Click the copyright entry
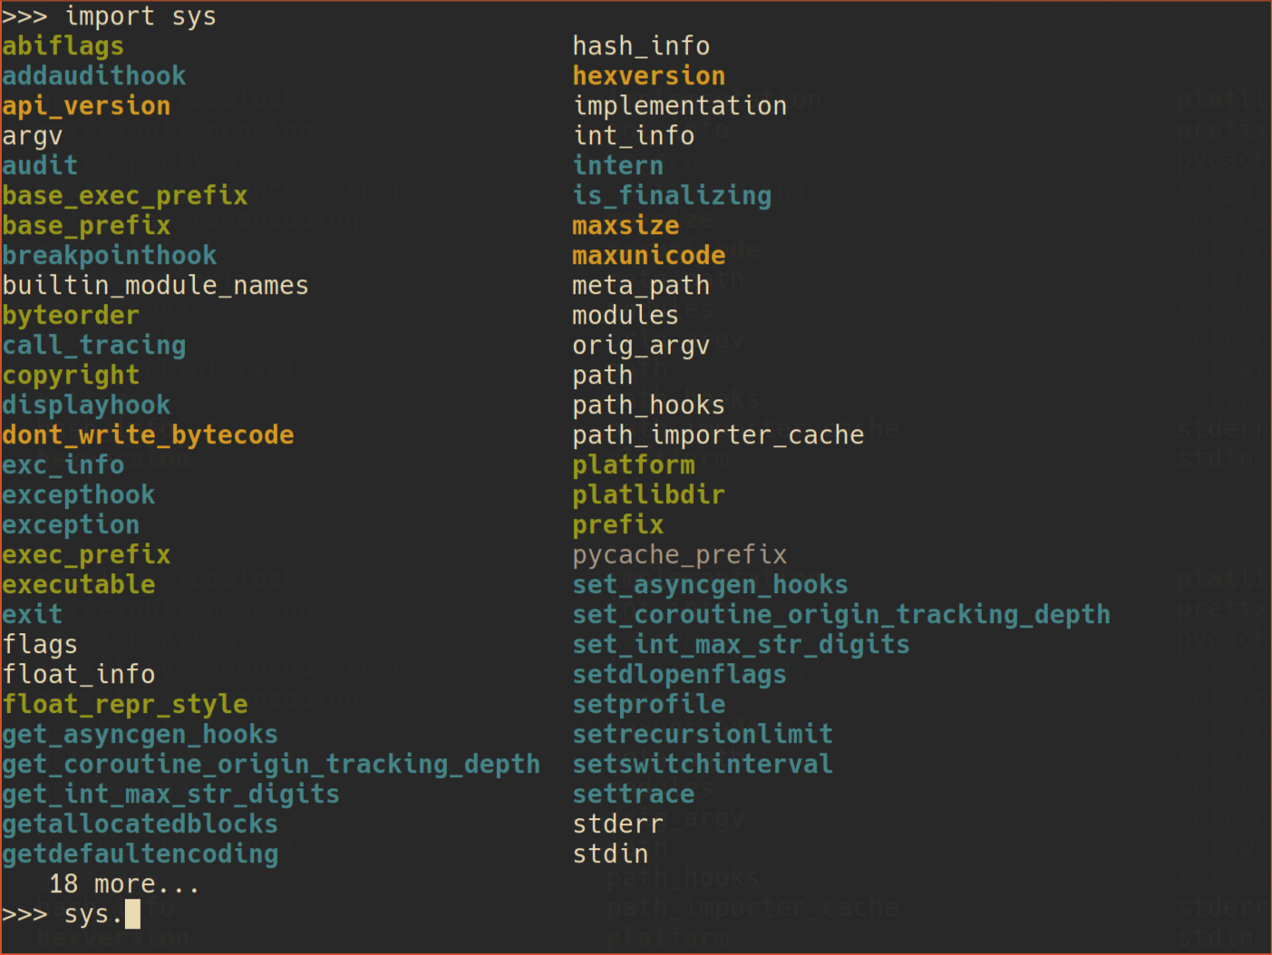 pyautogui.click(x=71, y=375)
